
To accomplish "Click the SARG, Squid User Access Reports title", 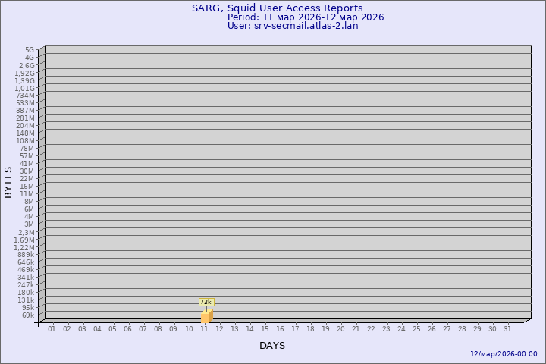I will [277, 8].
